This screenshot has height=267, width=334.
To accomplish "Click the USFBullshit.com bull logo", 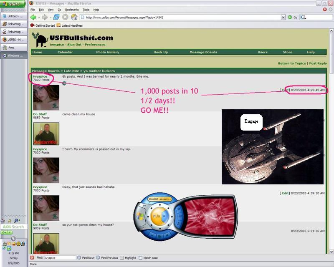I will pyautogui.click(x=40, y=40).
